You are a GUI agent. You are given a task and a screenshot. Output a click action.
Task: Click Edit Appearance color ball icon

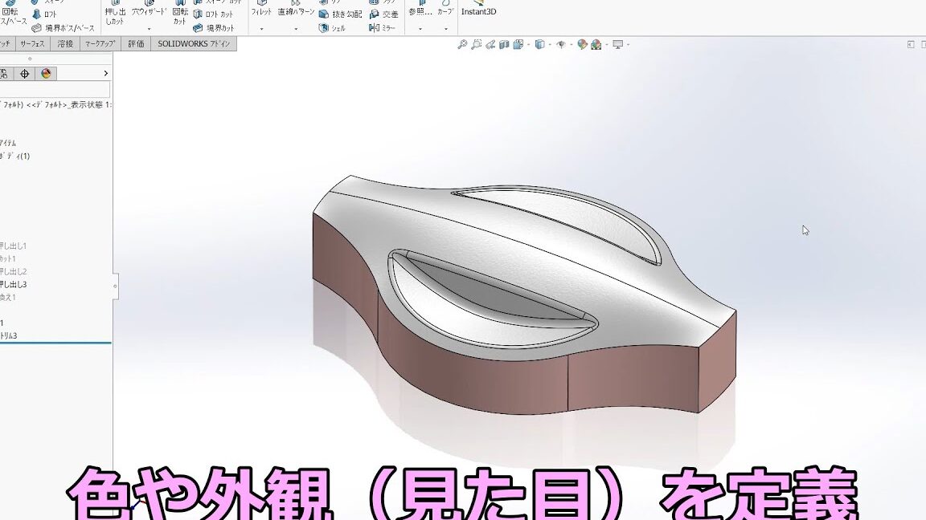582,44
